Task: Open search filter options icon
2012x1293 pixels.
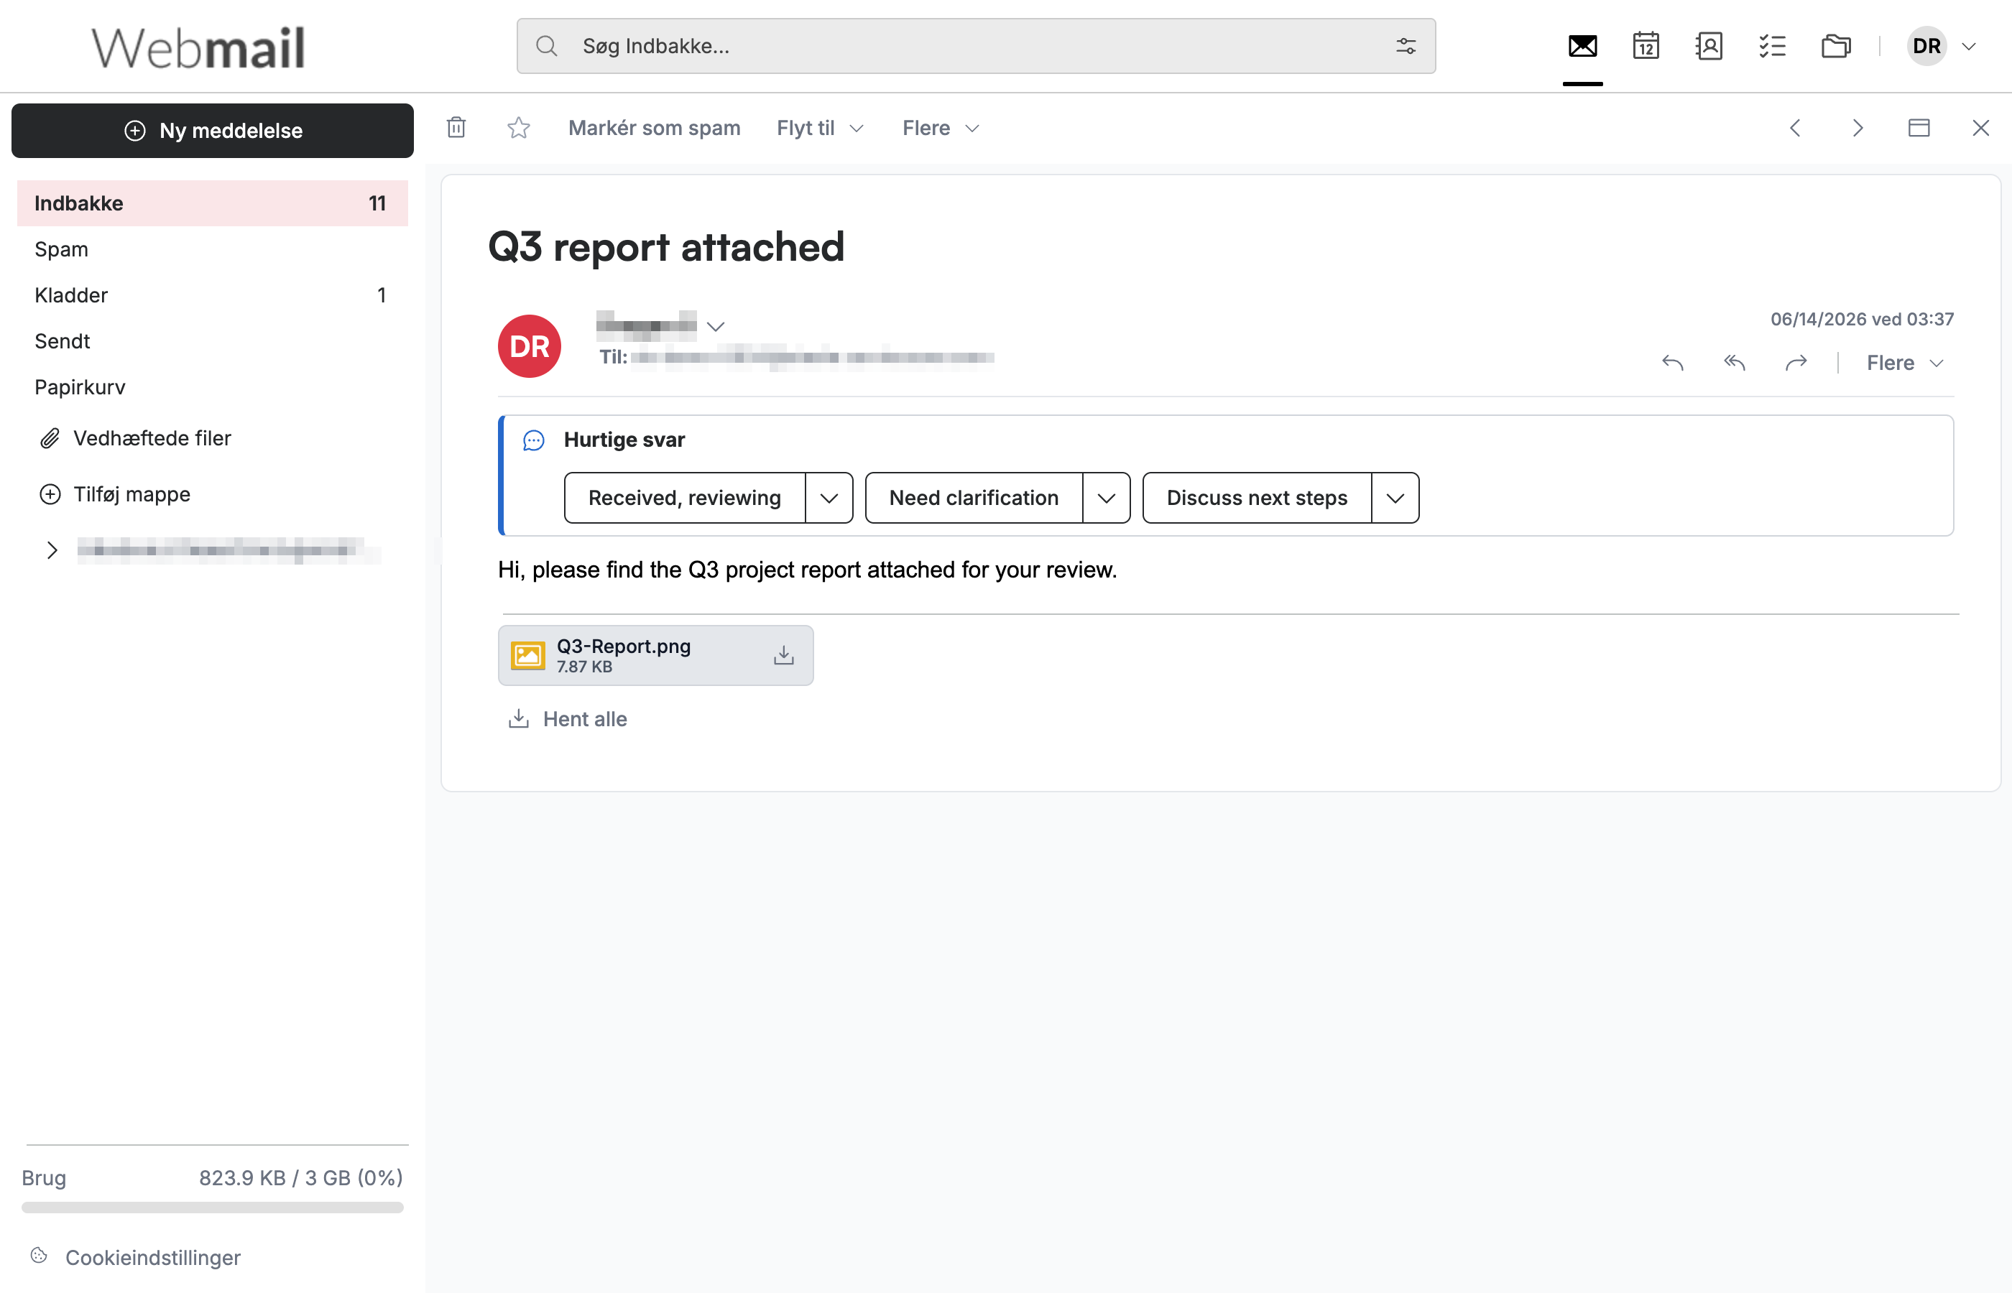Action: [1406, 46]
